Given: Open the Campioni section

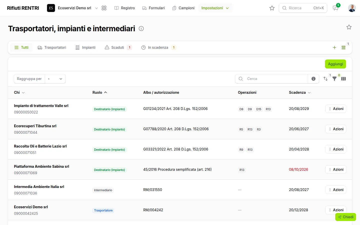Looking at the screenshot, I should coord(183,8).
